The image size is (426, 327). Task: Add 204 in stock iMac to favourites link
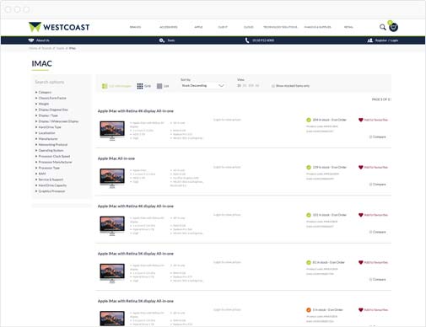pyautogui.click(x=376, y=120)
